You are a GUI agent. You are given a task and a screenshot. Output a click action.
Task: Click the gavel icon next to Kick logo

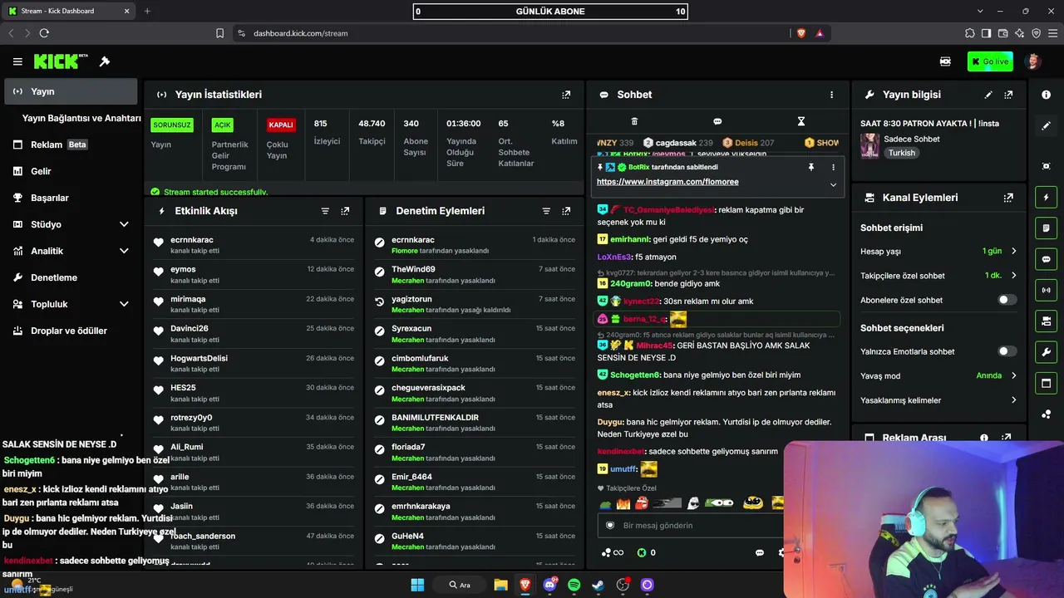point(105,61)
